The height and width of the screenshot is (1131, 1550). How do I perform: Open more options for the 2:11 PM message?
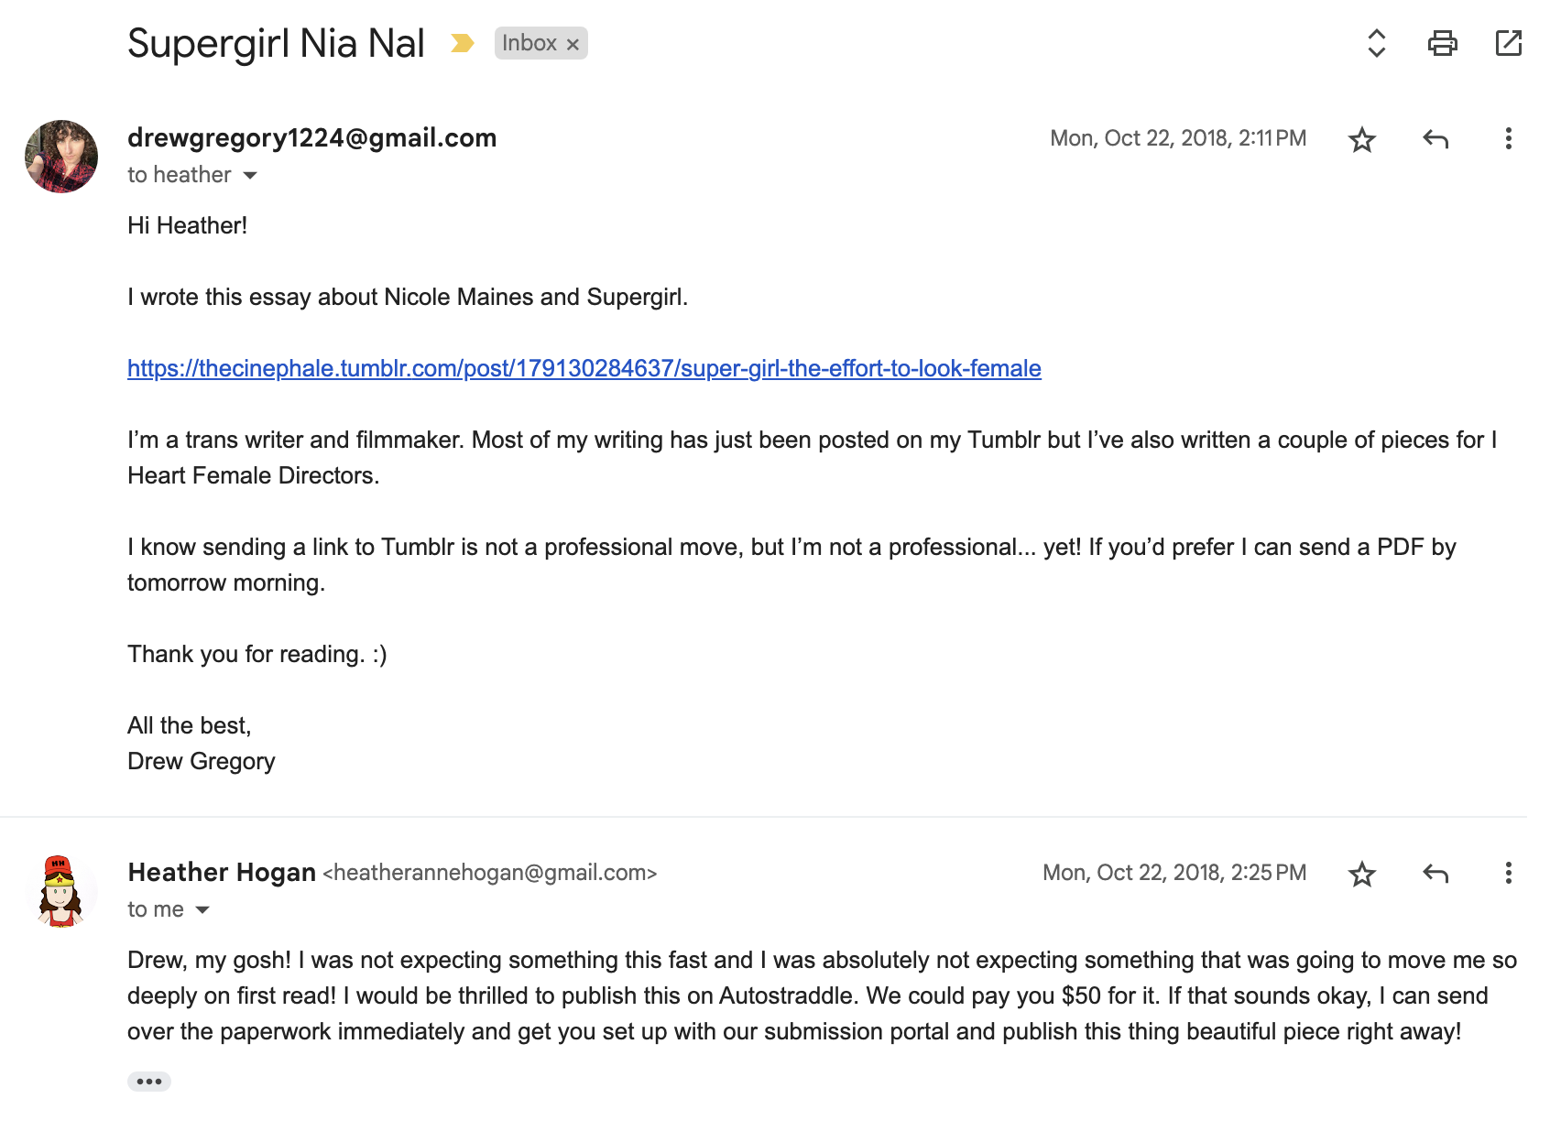1508,138
